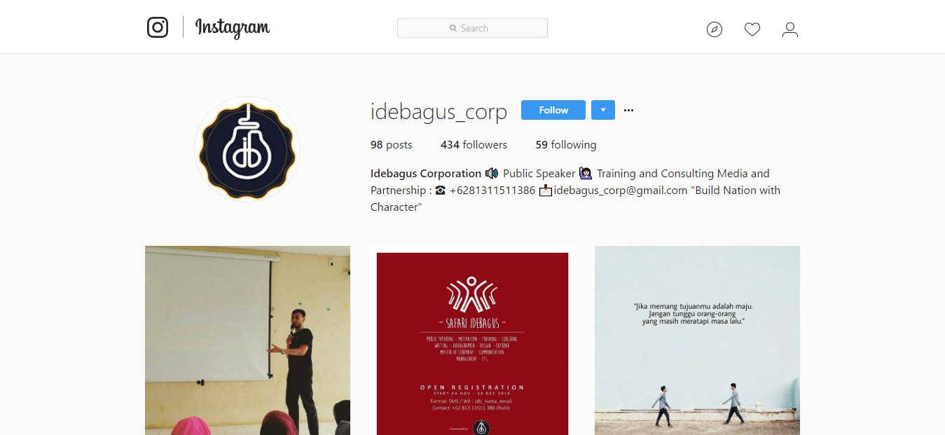
Task: Open the idebagus_corp profile picture
Action: 247,149
